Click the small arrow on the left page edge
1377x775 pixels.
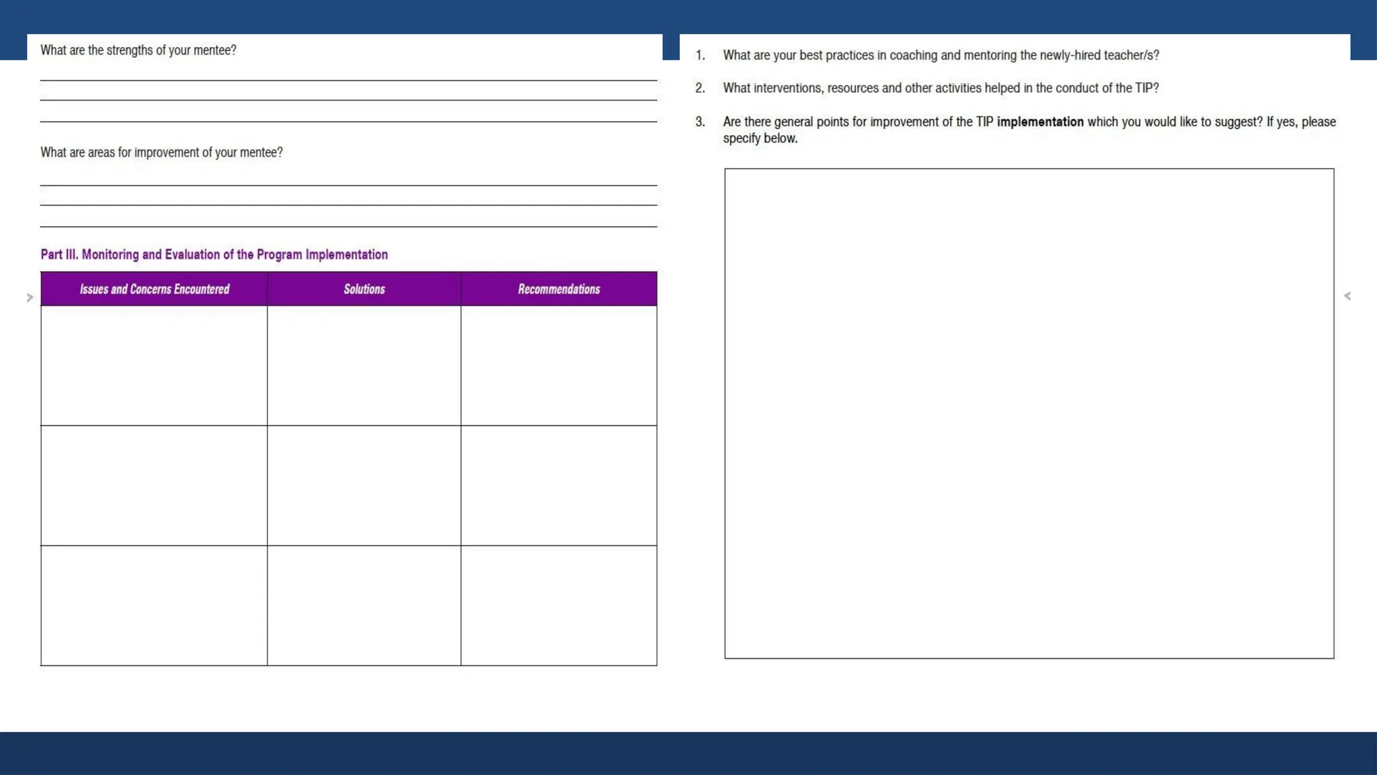coord(30,297)
